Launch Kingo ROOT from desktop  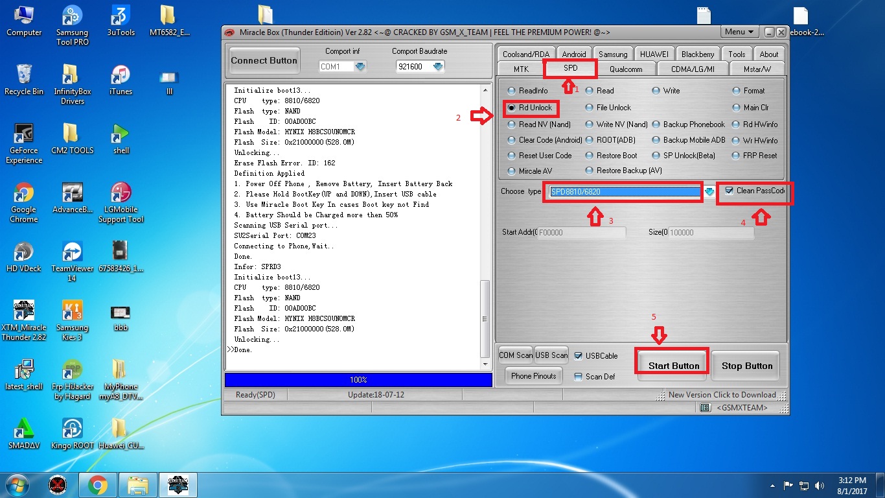coord(73,434)
